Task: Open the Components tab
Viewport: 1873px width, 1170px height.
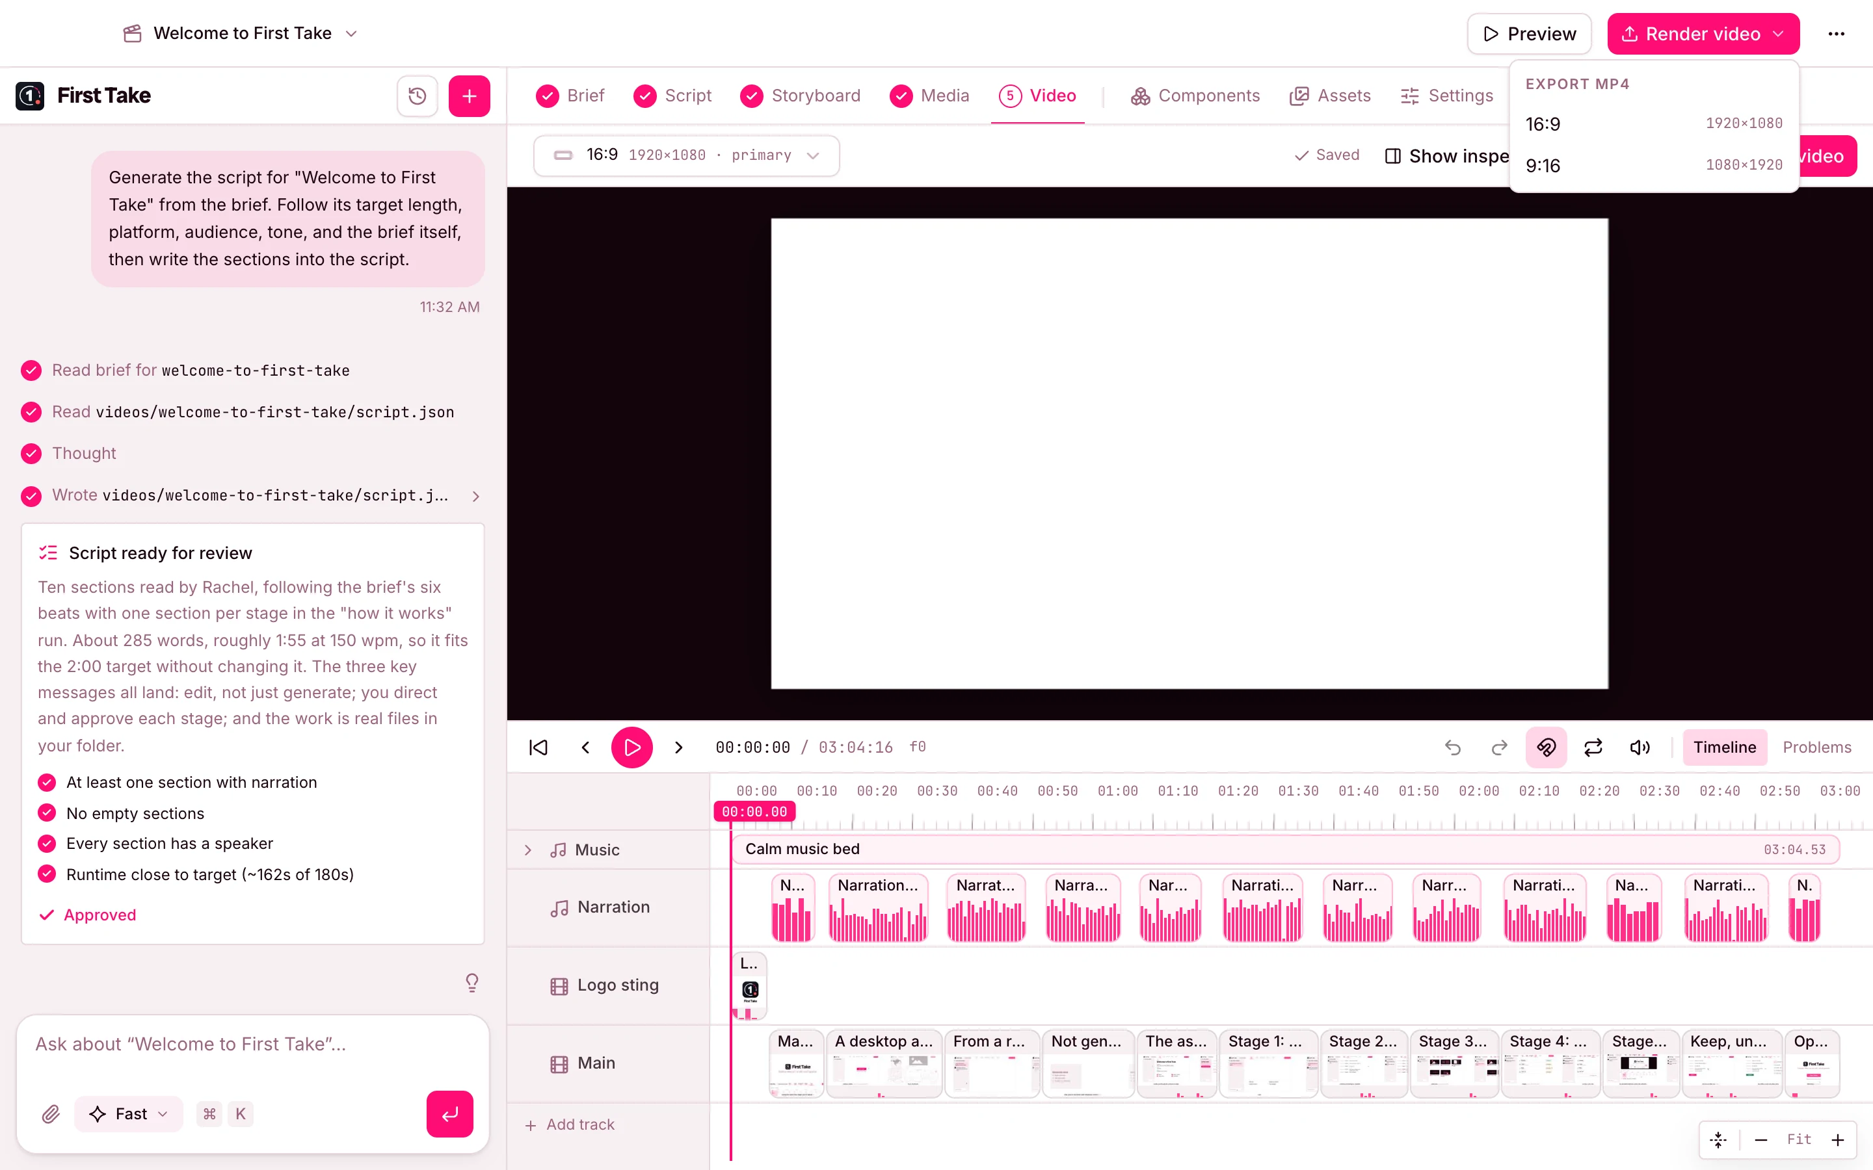Action: [x=1195, y=96]
